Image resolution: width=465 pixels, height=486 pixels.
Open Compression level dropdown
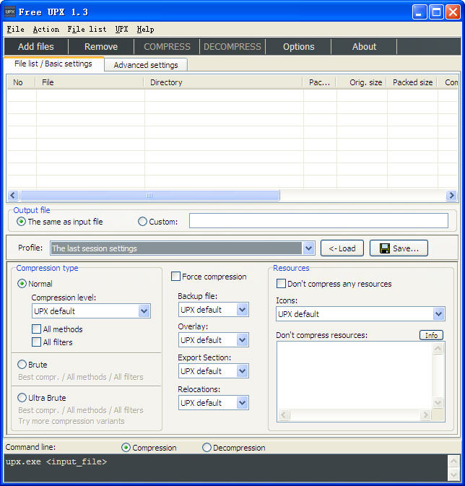pyautogui.click(x=144, y=311)
